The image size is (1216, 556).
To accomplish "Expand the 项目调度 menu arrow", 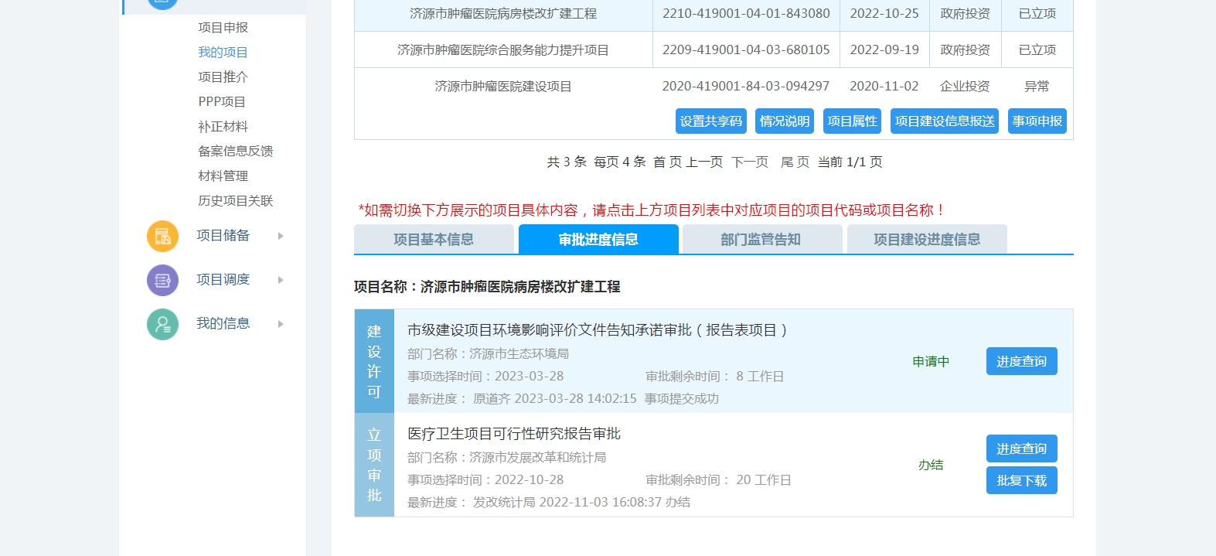I will pos(281,280).
